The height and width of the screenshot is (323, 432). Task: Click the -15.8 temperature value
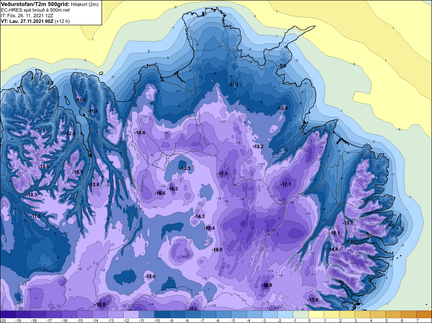(313, 300)
